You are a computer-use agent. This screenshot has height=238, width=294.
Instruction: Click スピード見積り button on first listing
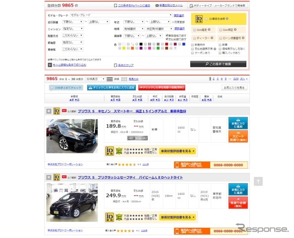[238, 136]
